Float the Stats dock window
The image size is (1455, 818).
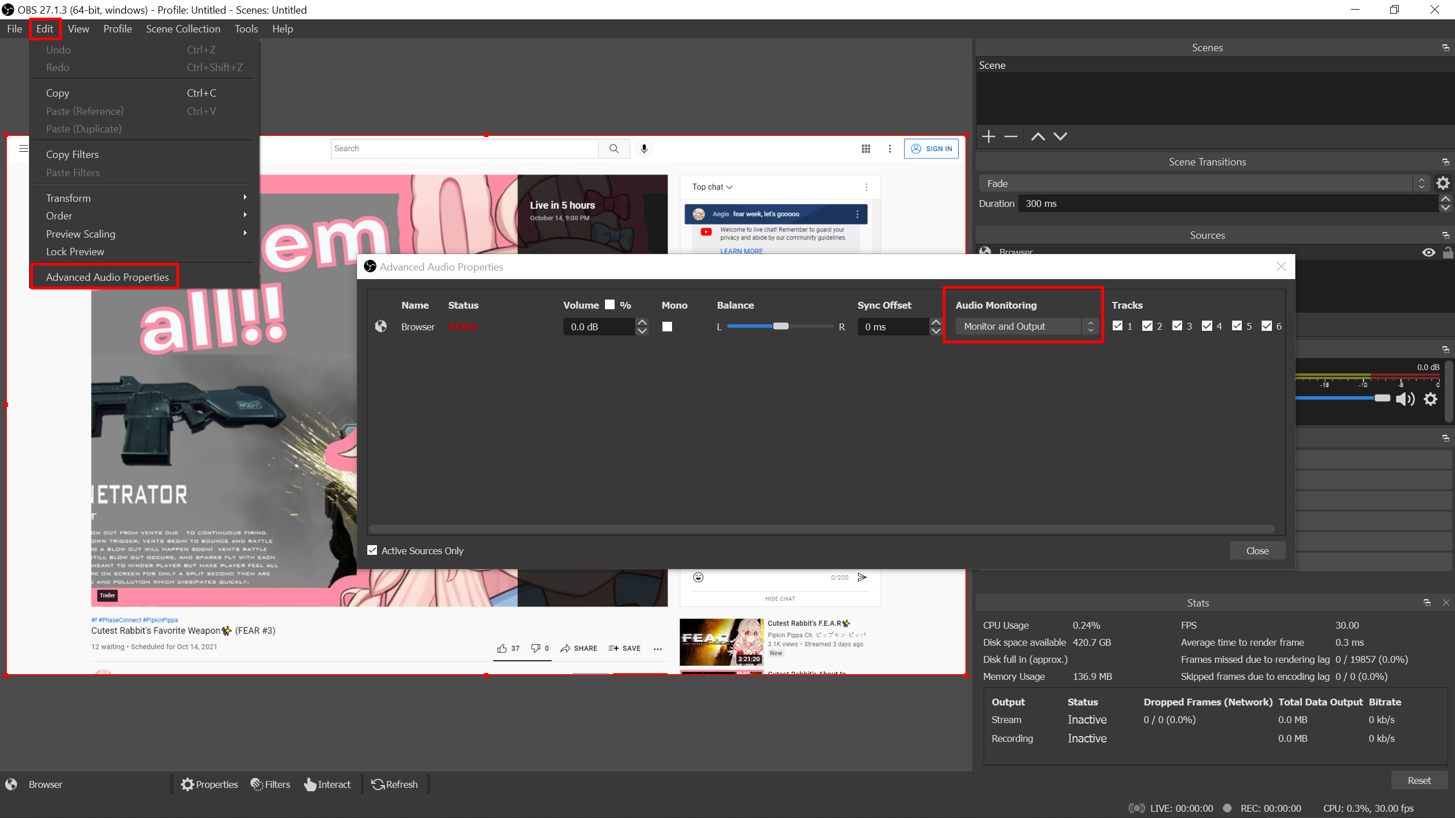pyautogui.click(x=1427, y=603)
